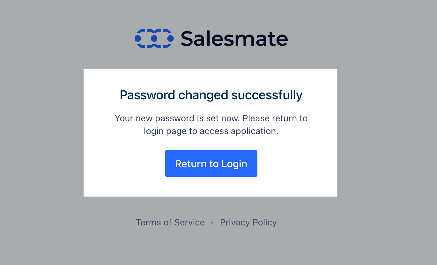437x265 pixels.
Task: Open the Privacy Policy link
Action: (x=248, y=223)
